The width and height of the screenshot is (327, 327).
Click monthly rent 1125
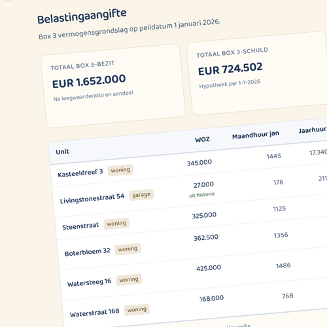click(x=279, y=209)
